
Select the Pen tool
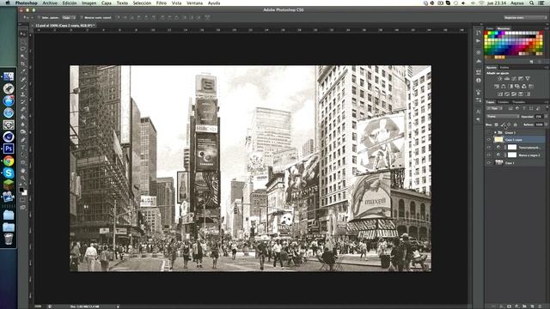click(x=23, y=139)
